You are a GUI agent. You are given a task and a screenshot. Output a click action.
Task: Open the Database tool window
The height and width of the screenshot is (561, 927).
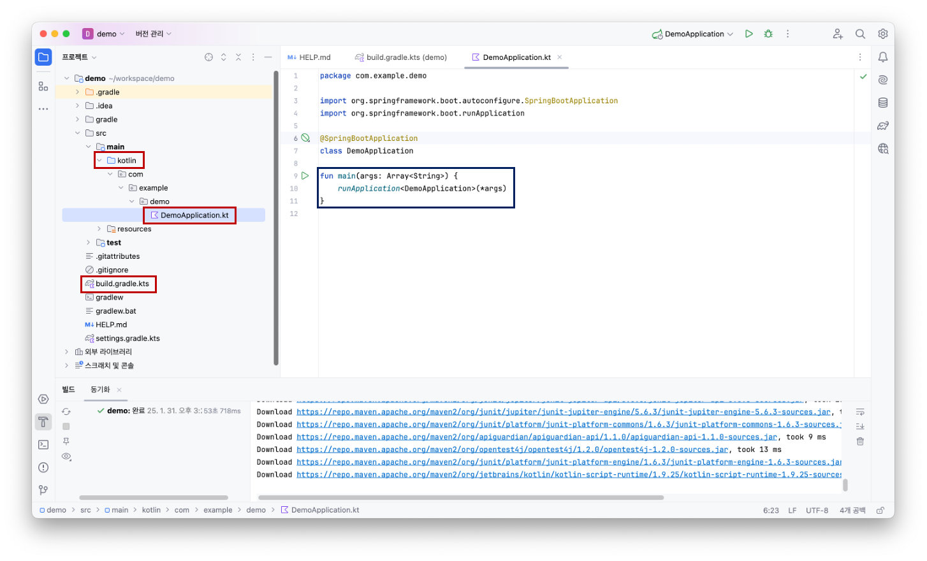click(883, 103)
